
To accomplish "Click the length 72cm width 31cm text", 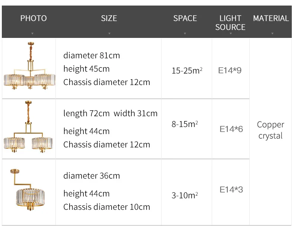I will click(x=111, y=114).
